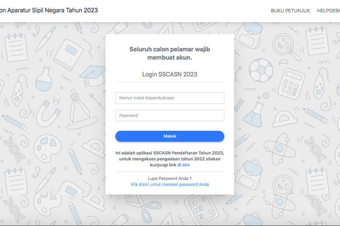Click the "Lupa Password Anda ?" text
This screenshot has height=226, width=340.
click(x=170, y=178)
